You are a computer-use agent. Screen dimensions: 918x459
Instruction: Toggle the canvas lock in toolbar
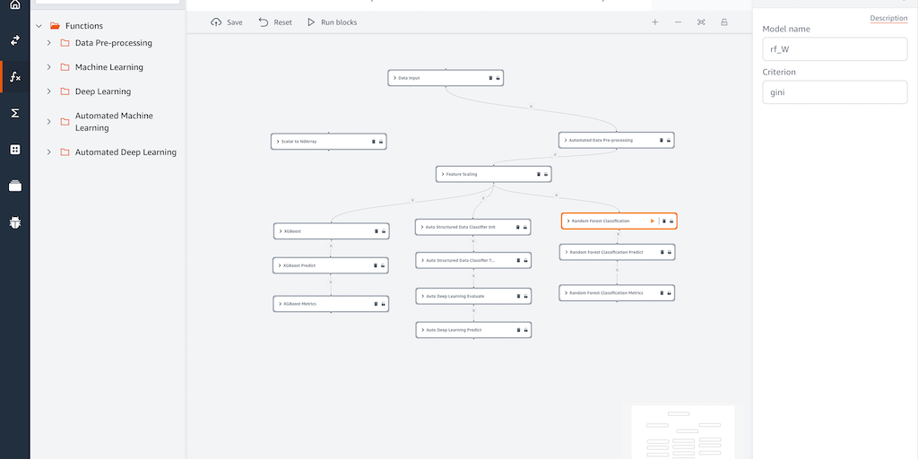click(724, 22)
